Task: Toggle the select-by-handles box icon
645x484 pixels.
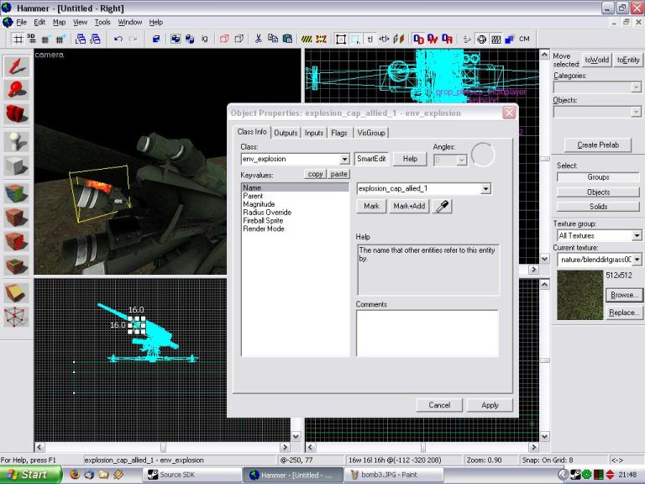Action: [x=341, y=39]
